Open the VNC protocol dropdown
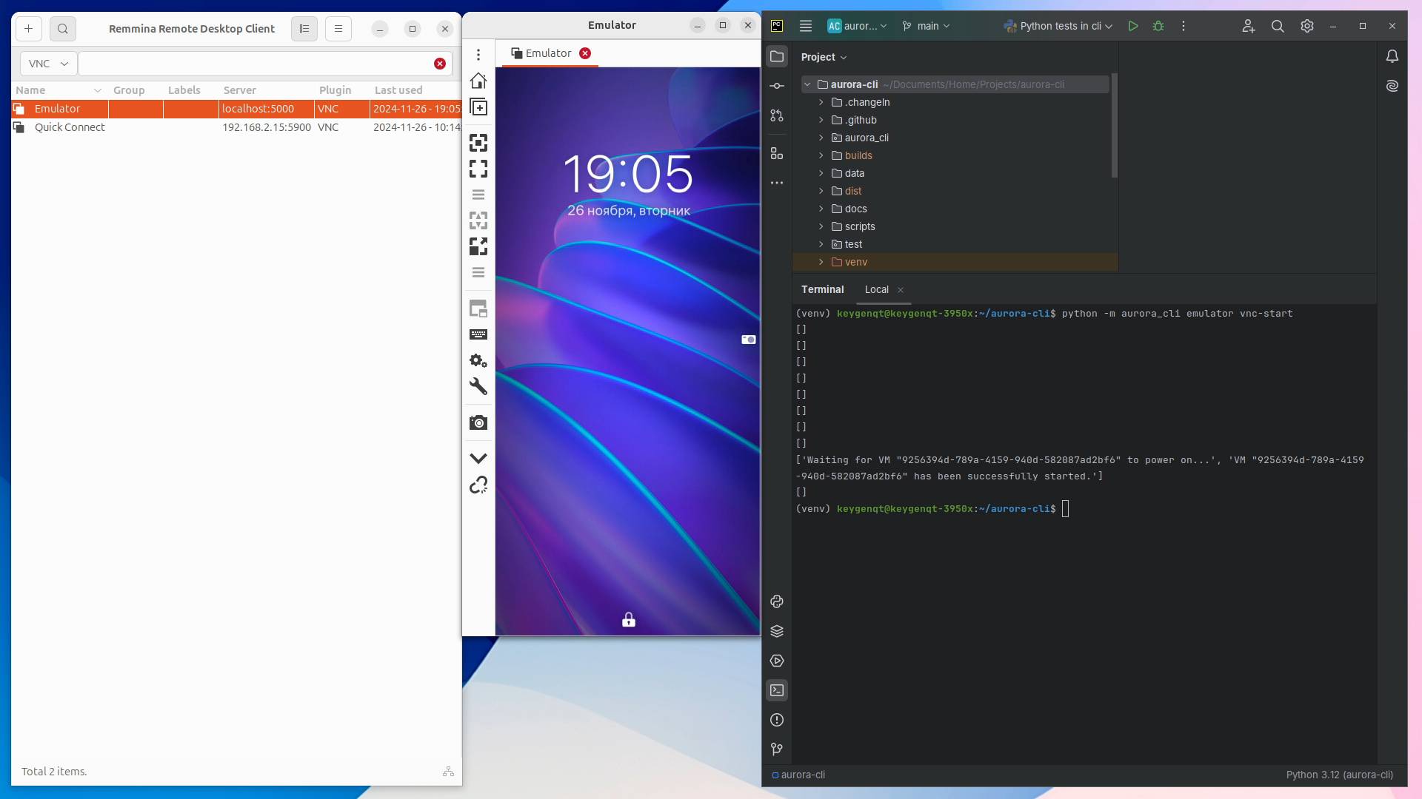Screen dimensions: 1422x799 point(48,64)
